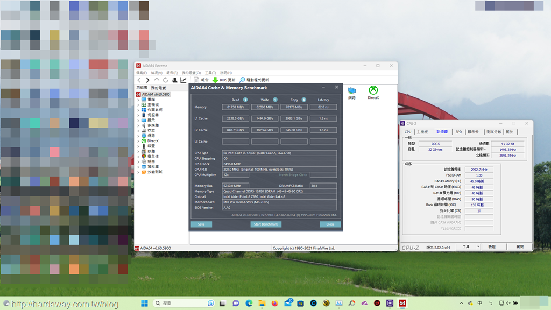Switch to the CPU tab in CPU-Z
The image size is (551, 310).
pyautogui.click(x=408, y=132)
